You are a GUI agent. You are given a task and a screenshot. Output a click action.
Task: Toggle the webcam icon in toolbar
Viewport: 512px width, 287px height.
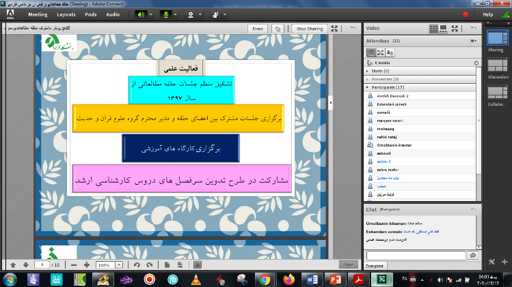191,15
